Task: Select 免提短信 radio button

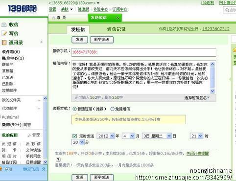Action: click(x=112, y=109)
